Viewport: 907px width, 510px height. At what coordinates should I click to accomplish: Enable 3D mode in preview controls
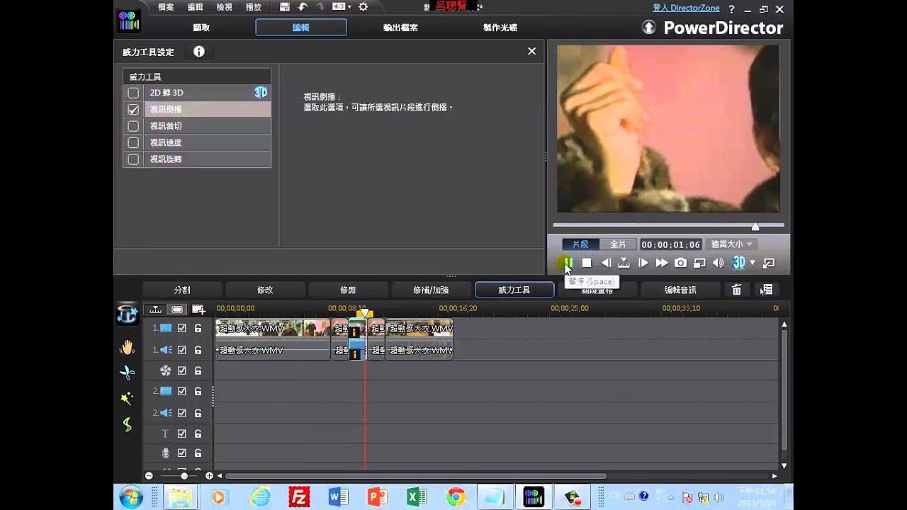click(x=739, y=263)
